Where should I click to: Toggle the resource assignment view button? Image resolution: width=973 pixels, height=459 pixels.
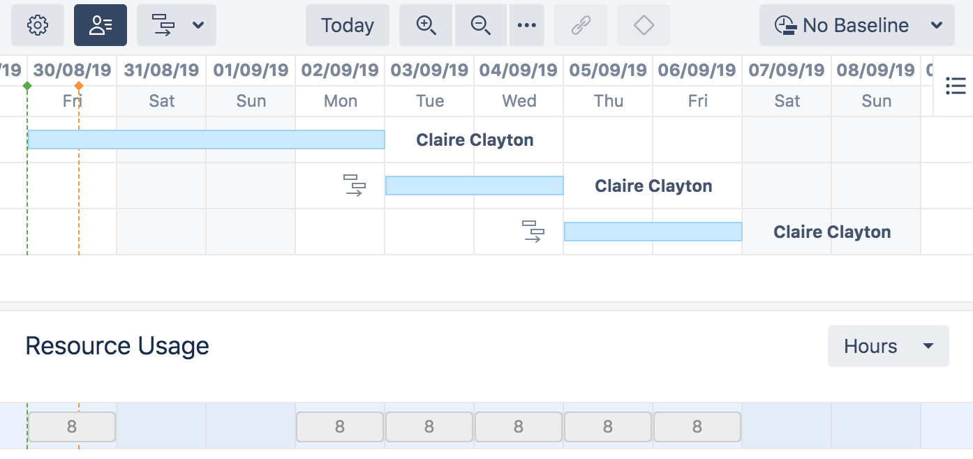pos(101,26)
